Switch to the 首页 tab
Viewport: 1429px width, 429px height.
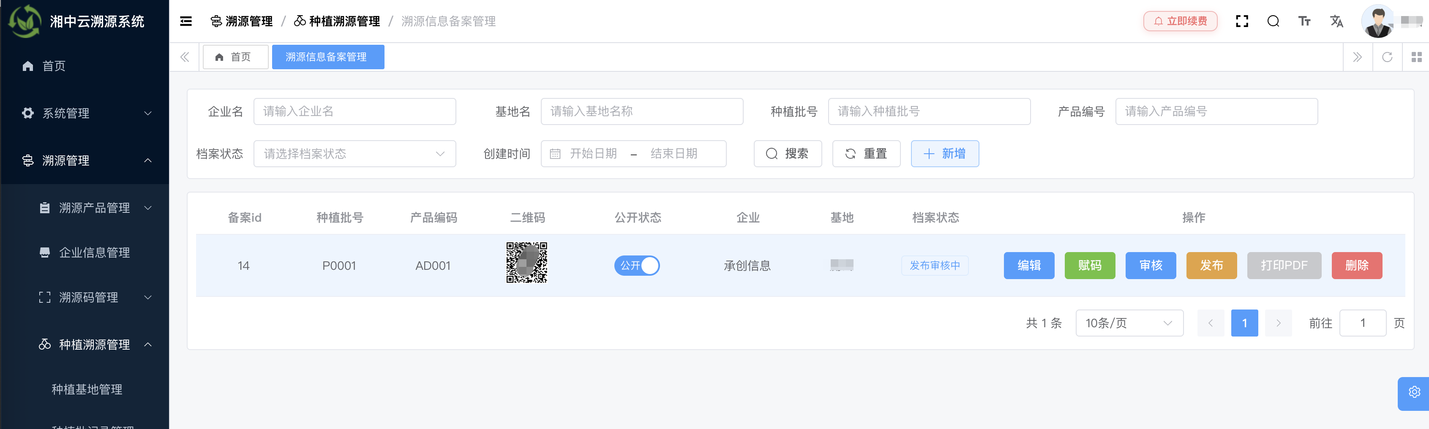235,57
